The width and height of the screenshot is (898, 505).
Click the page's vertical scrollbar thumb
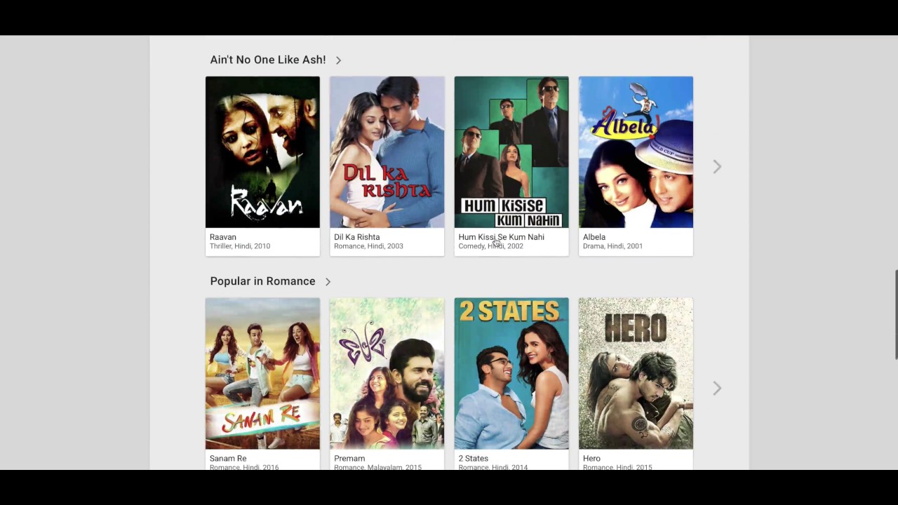click(896, 315)
